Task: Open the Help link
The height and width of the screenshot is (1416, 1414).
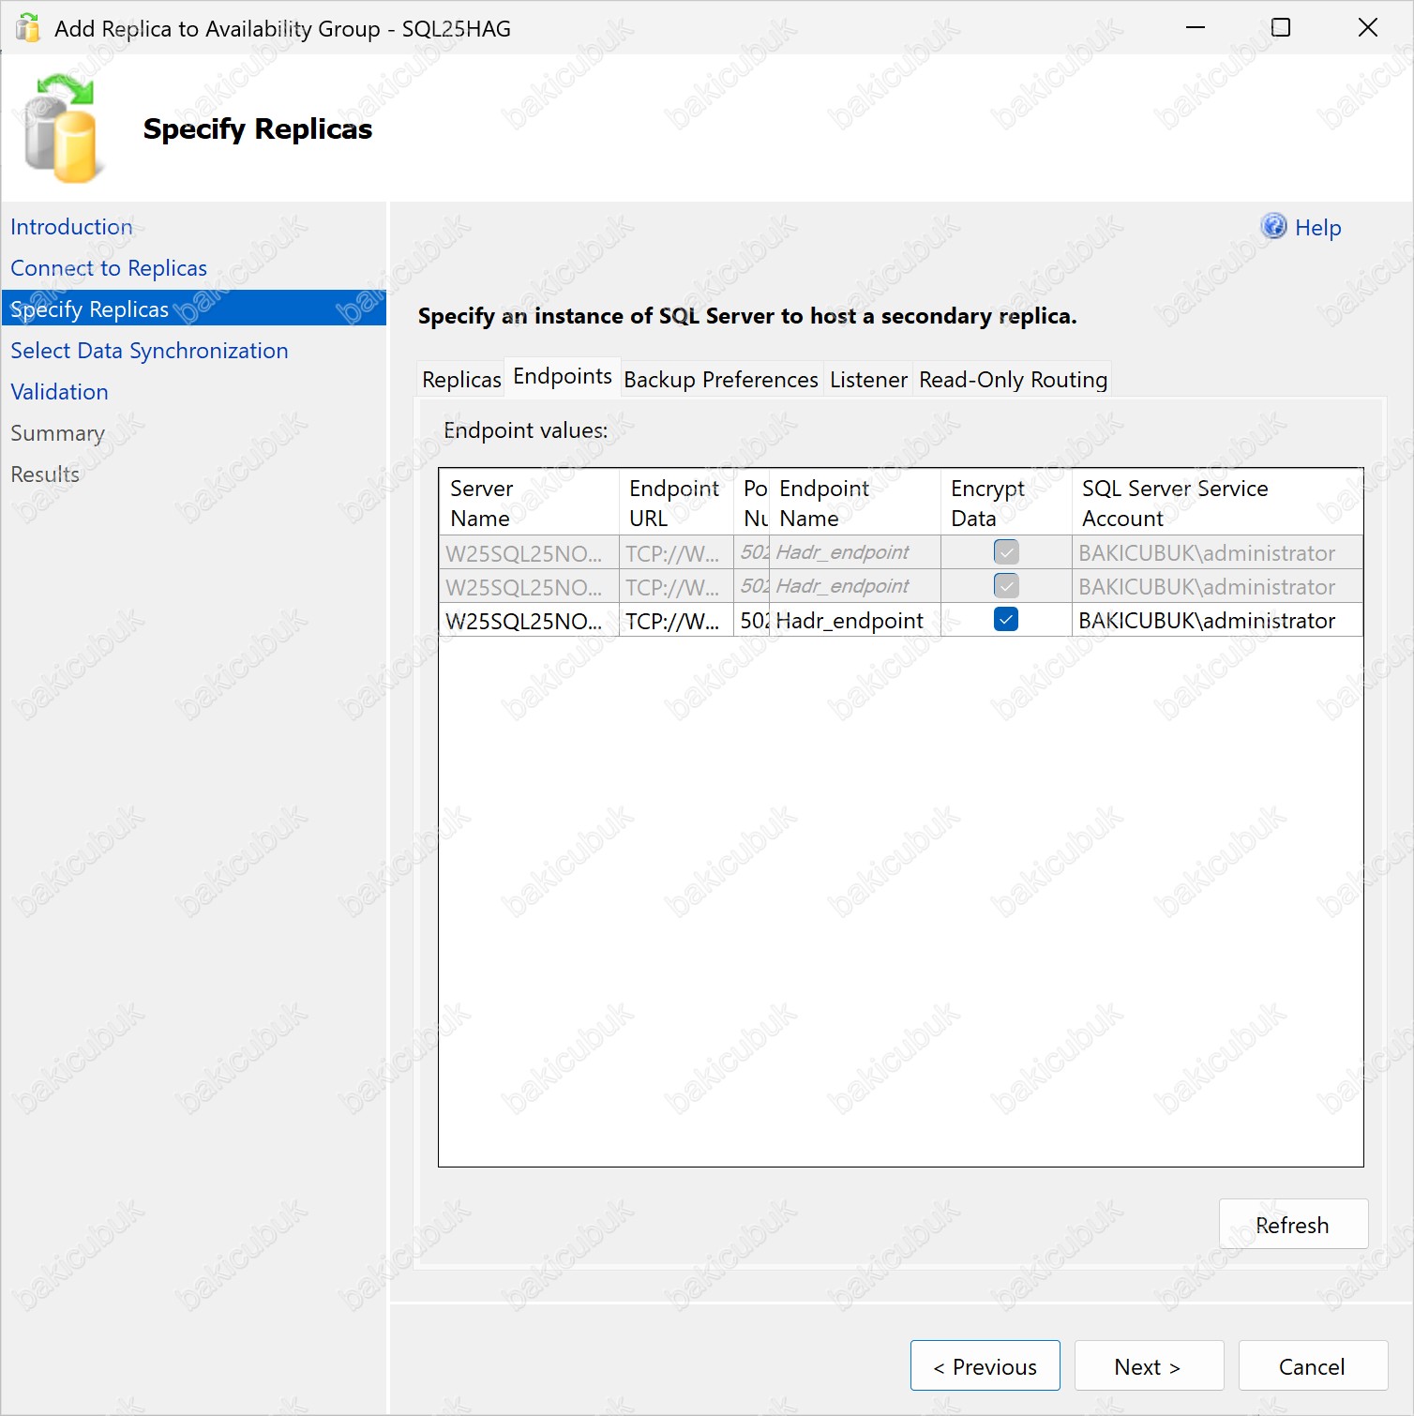Action: pos(1317,228)
